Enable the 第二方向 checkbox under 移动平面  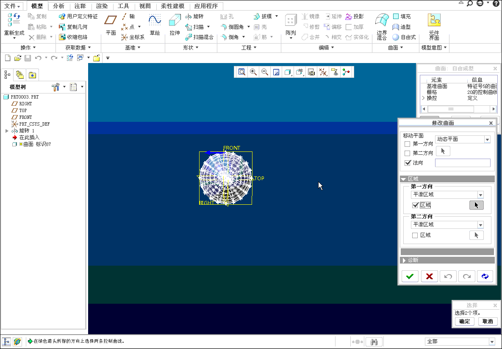[407, 153]
